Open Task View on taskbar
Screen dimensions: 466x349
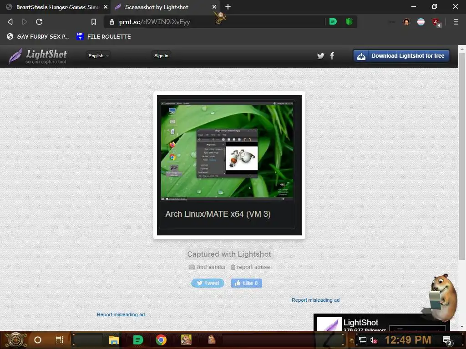click(60, 340)
